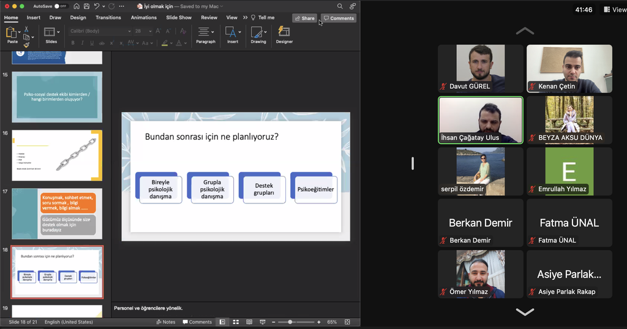627x329 pixels.
Task: Apply superscript formatting
Action: [x=111, y=43]
